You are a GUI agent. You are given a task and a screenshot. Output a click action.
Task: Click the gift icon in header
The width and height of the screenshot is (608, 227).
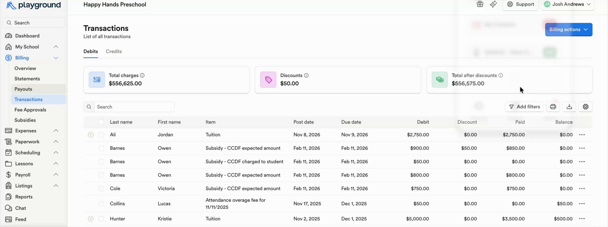480,4
